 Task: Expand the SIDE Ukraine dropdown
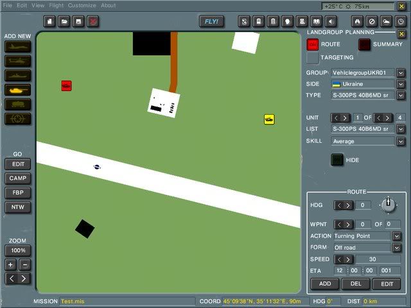[401, 84]
